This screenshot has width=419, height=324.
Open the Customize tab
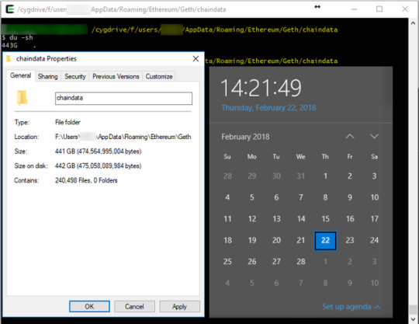[159, 76]
